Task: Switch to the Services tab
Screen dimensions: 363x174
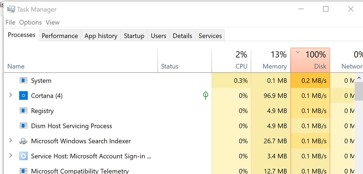Action: click(x=210, y=36)
